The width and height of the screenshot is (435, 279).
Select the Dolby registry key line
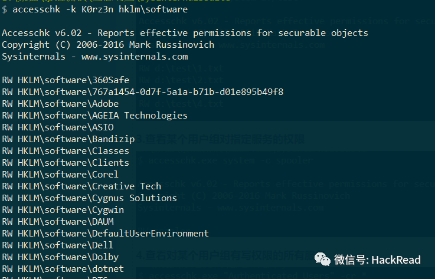(x=60, y=257)
